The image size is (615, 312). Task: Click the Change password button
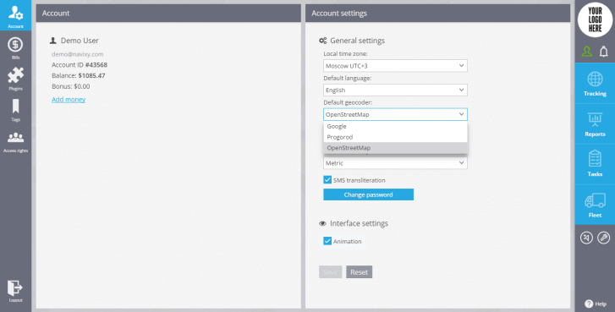point(368,194)
